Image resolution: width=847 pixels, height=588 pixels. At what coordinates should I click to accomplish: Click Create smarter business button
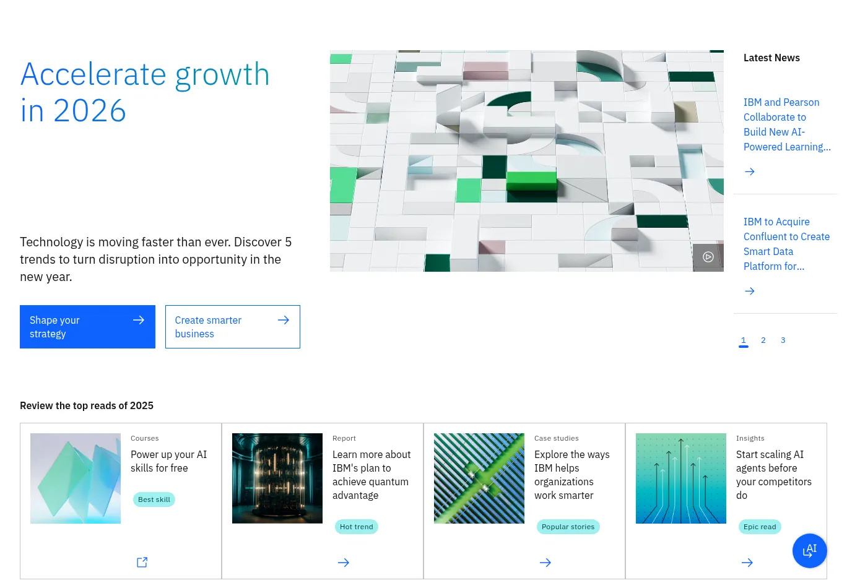click(232, 327)
